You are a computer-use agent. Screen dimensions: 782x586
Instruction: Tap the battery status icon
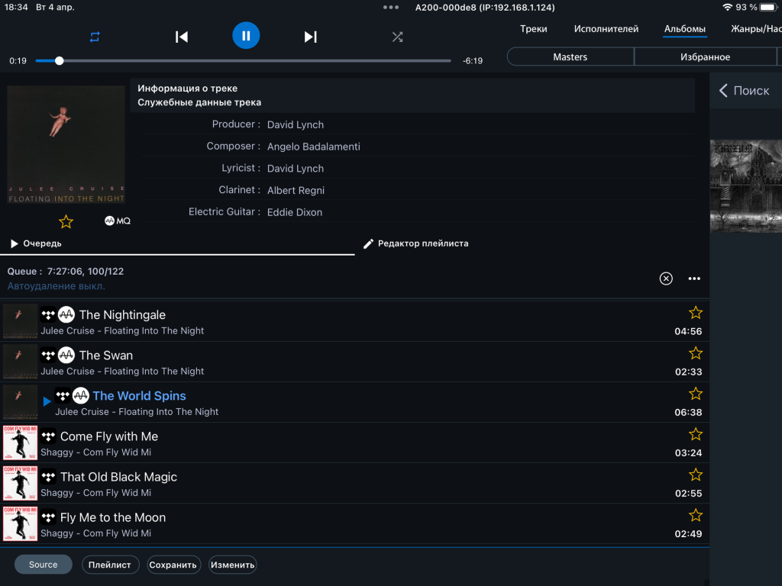pos(768,7)
